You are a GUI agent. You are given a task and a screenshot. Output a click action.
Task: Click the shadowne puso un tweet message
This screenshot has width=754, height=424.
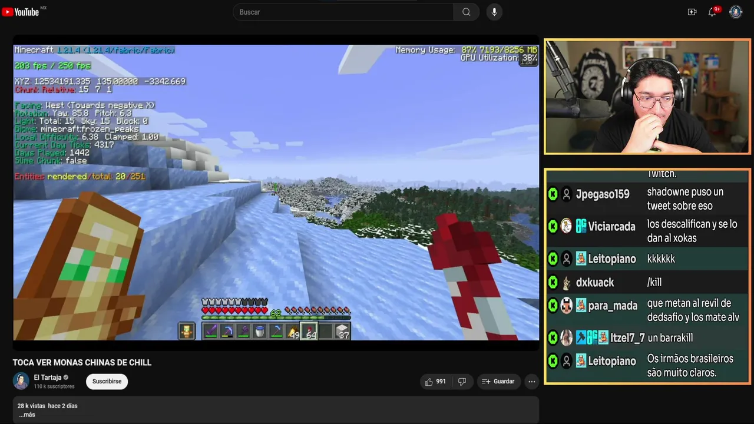tap(685, 199)
